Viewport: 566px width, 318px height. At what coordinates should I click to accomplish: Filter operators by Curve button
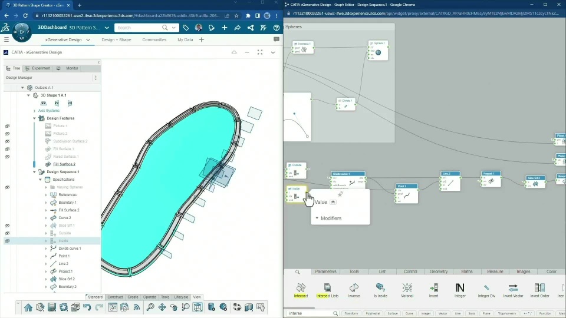pyautogui.click(x=409, y=313)
